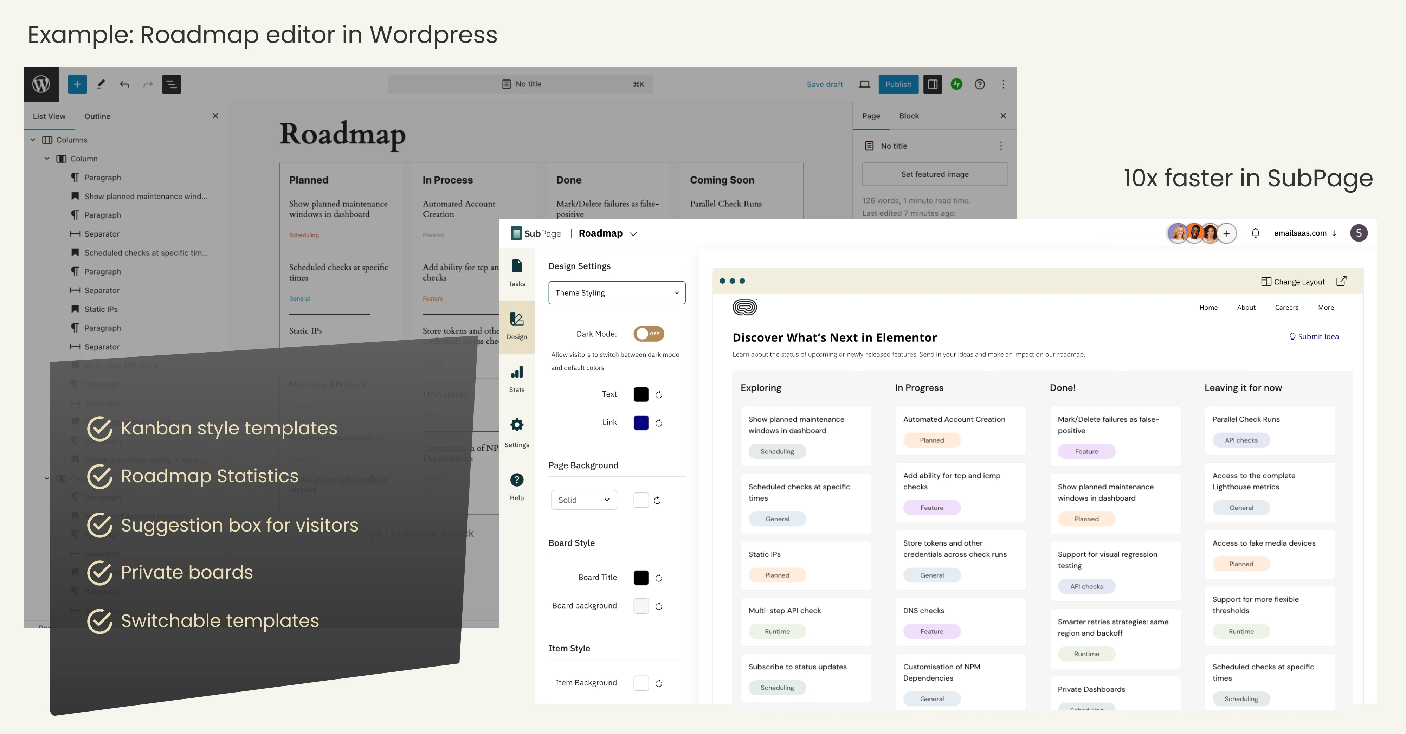
Task: Open About in preview navigation
Action: pos(1246,308)
